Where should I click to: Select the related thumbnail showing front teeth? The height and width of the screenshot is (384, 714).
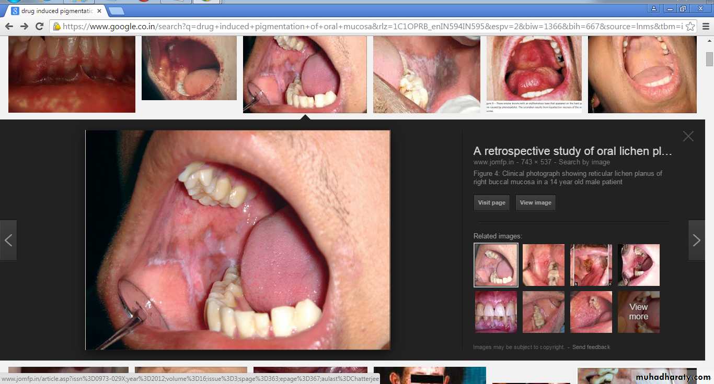(496, 312)
